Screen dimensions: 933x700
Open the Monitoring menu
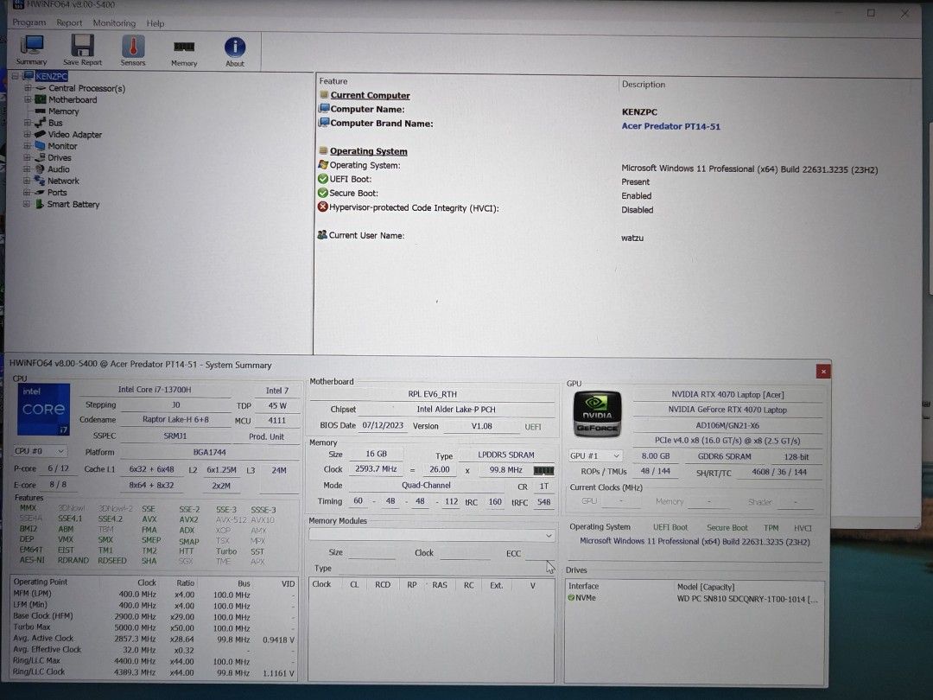point(114,22)
